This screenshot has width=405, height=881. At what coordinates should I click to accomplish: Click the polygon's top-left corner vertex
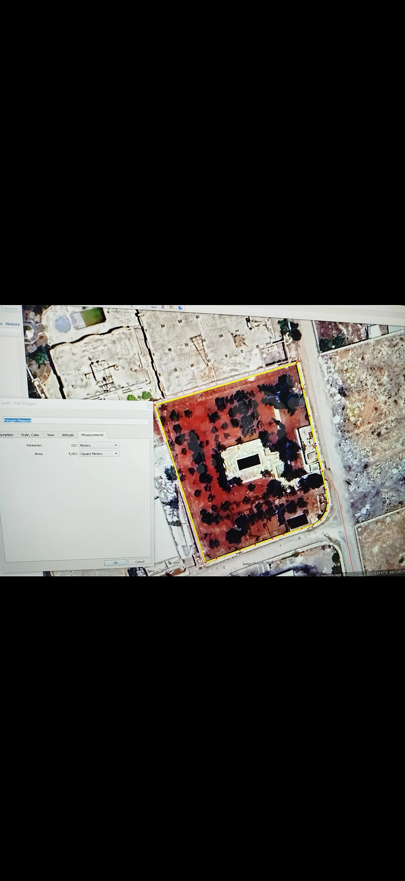[x=155, y=405]
